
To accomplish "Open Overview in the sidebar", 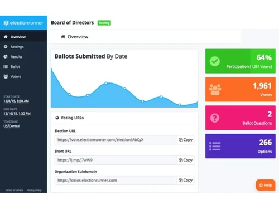I will tap(23, 37).
